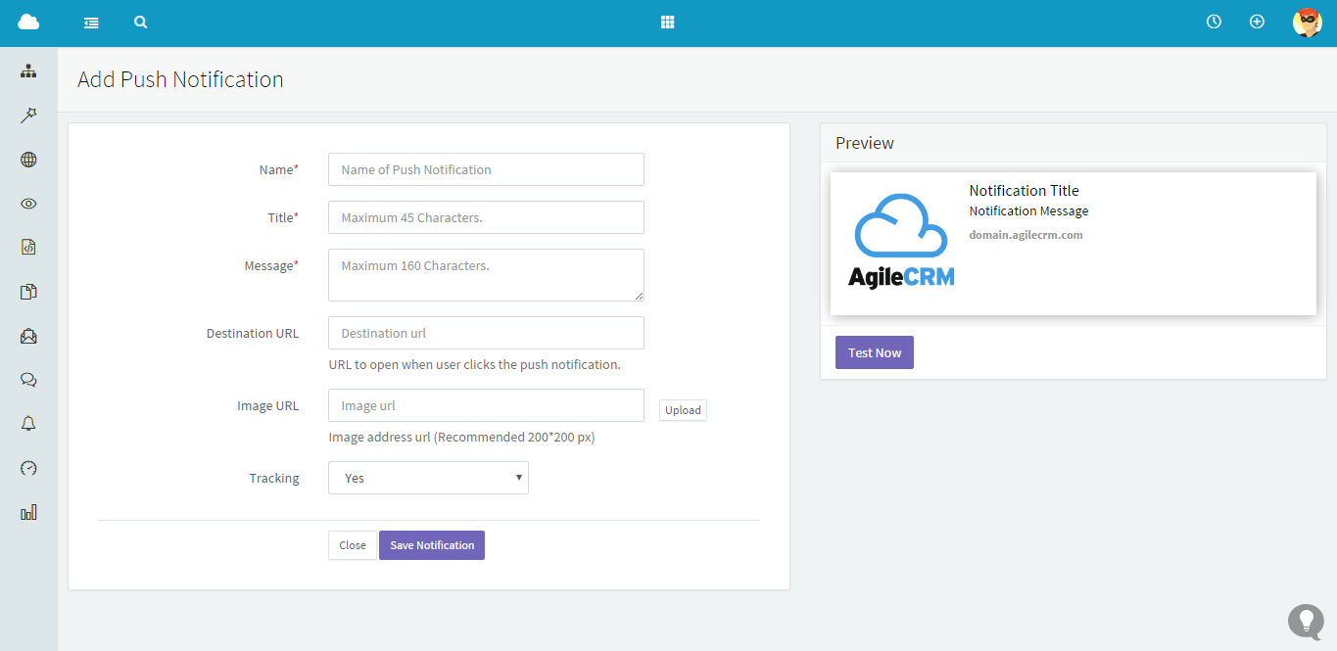Click the Notification Title preview text

[1024, 191]
